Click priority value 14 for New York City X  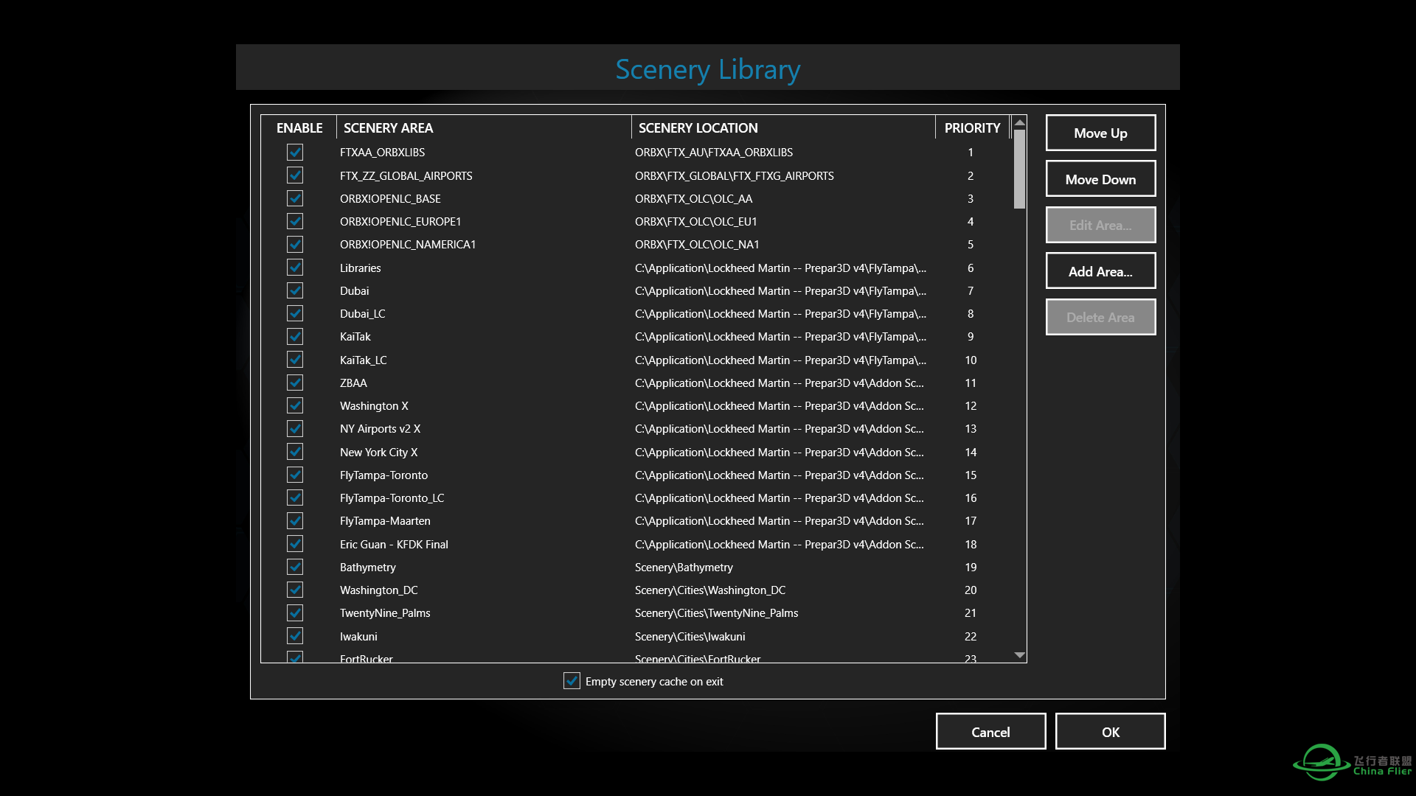(971, 452)
